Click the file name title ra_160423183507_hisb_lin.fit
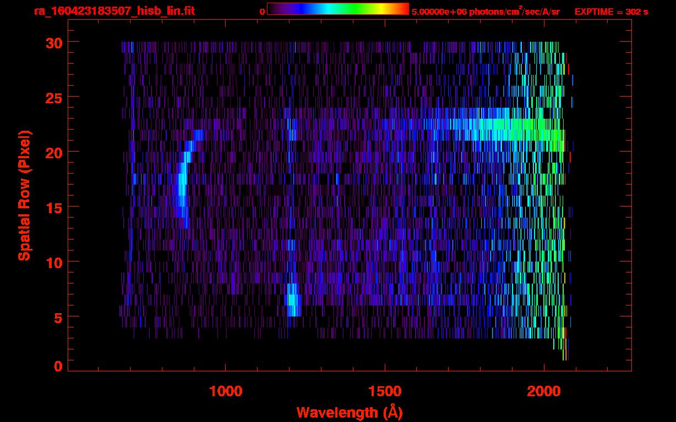 click(114, 11)
